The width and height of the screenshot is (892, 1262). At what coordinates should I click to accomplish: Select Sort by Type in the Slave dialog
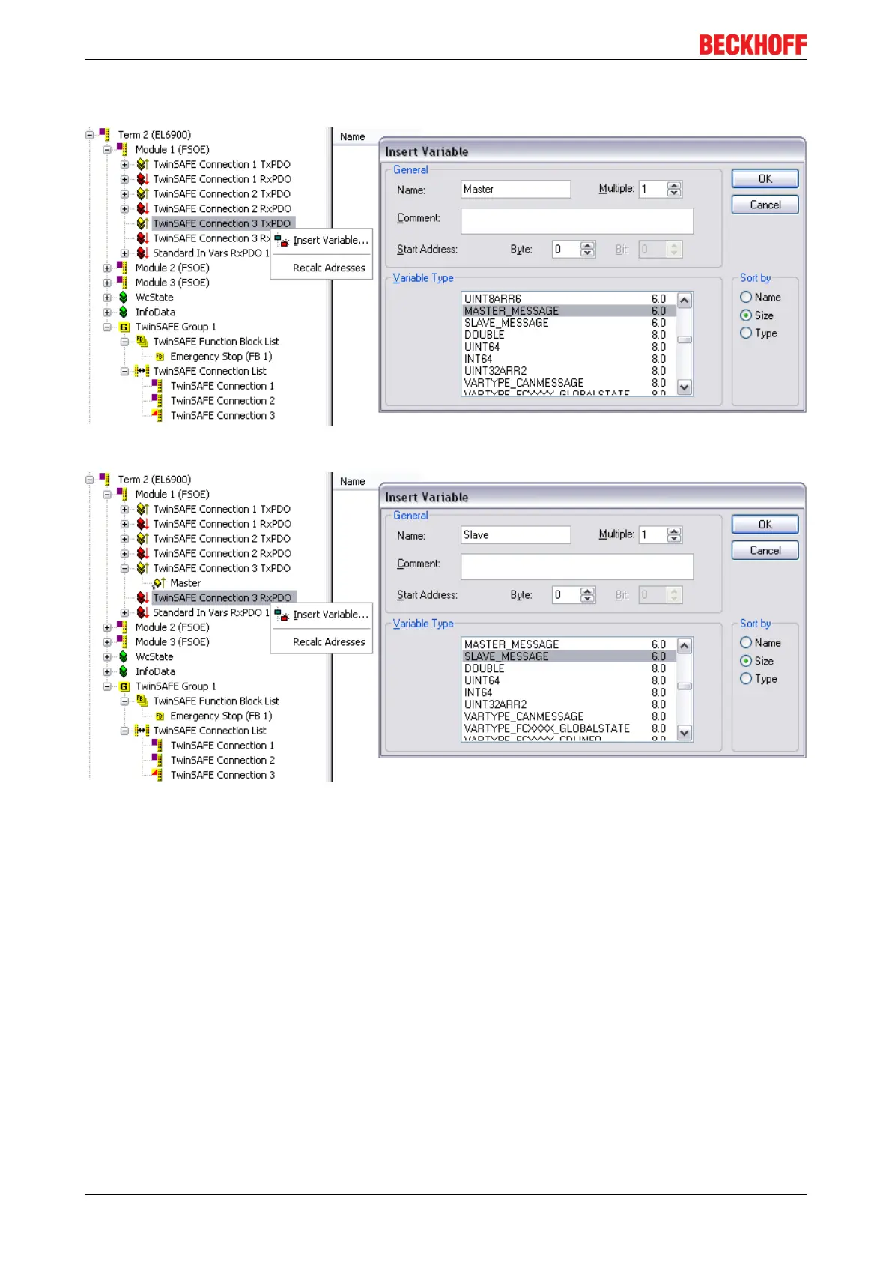pyautogui.click(x=746, y=679)
